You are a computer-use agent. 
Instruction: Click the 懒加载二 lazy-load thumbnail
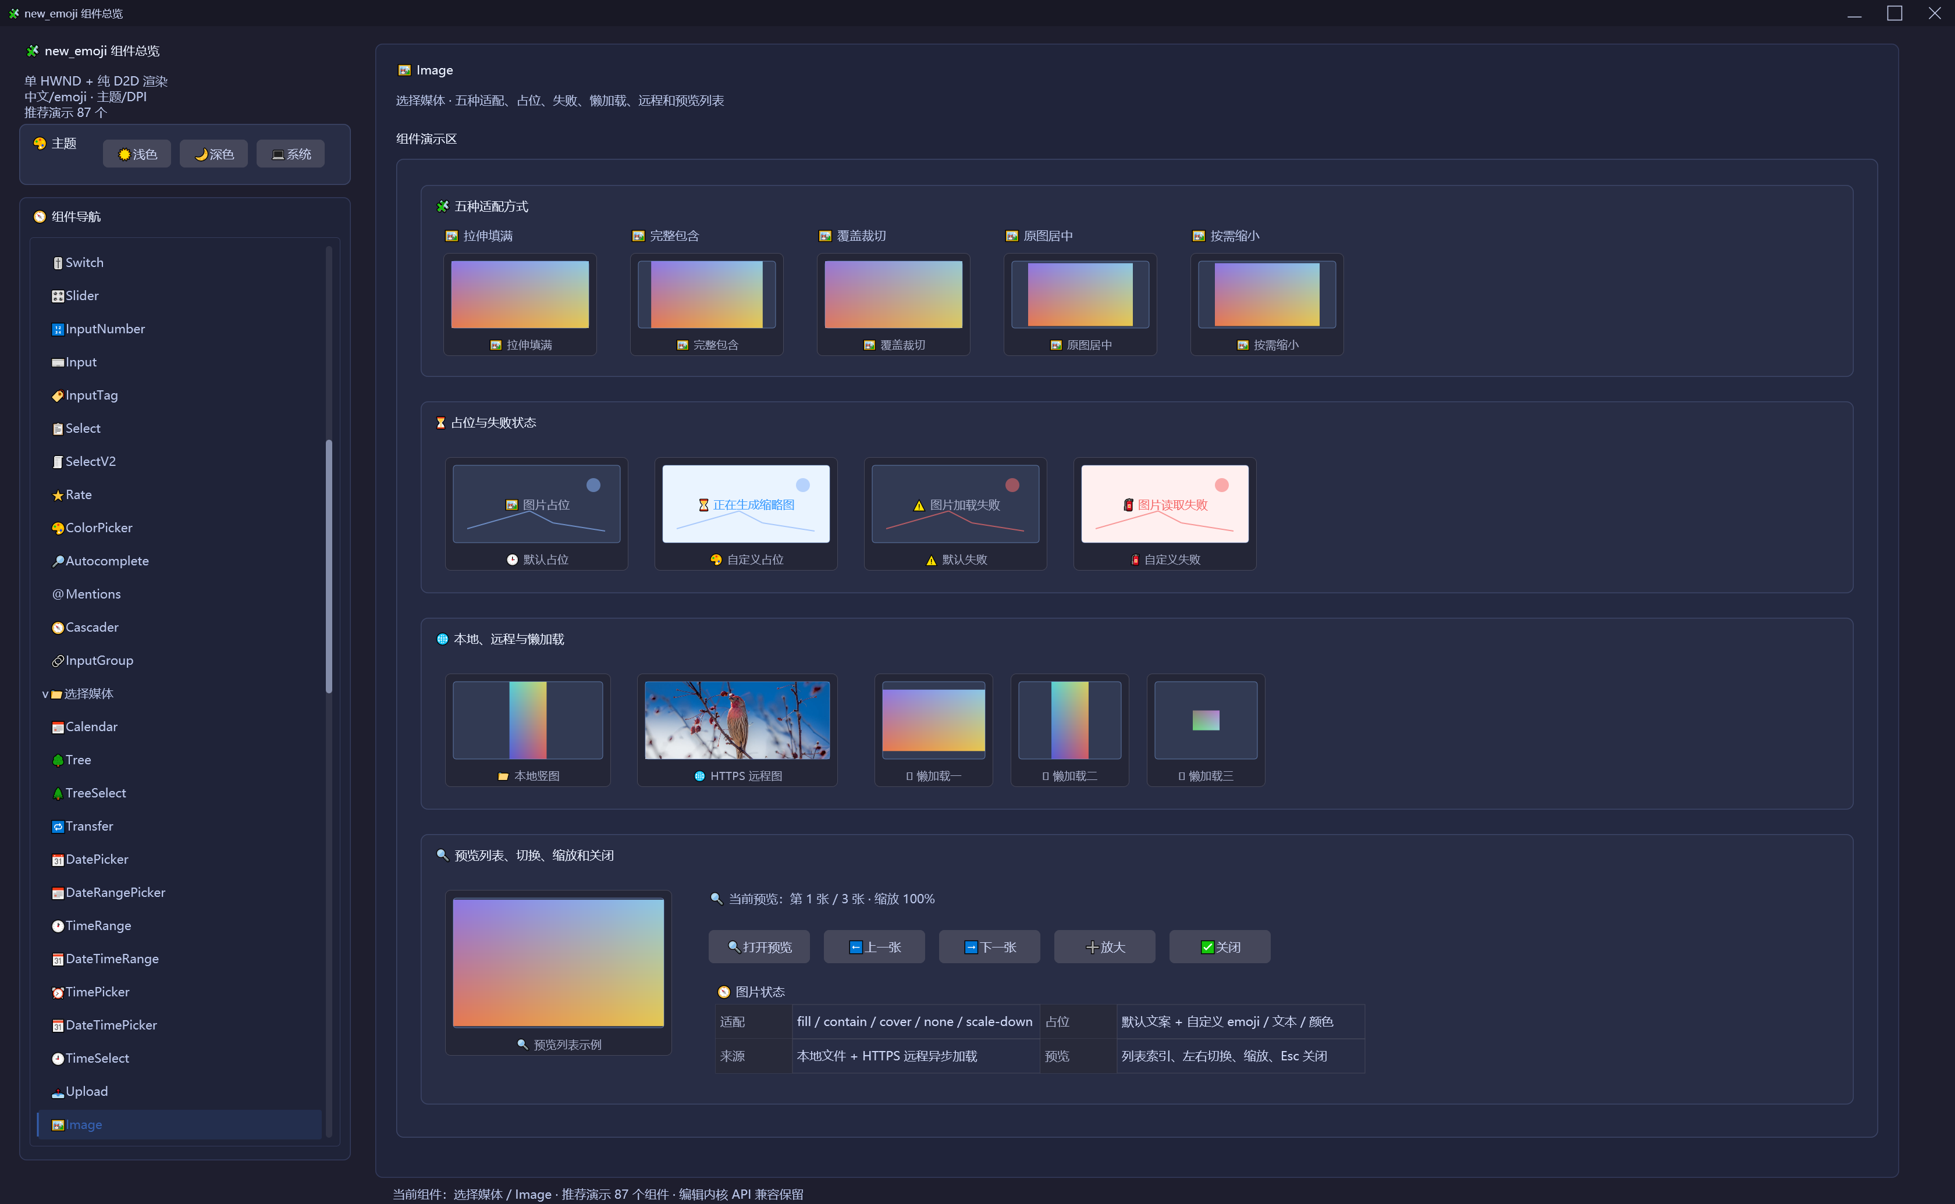1070,720
